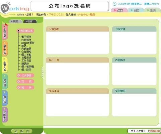Click the lunar calendar date text
Viewport: 161px width, 134px height.
[152, 4]
